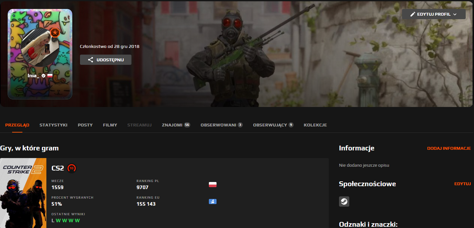Screen dimensions: 474x228
Task: Open the Filmy tab
Action: point(110,125)
